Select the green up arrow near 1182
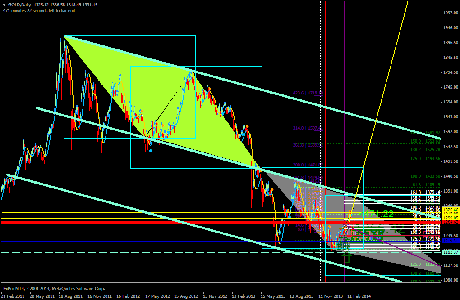Screen dimensions: 460x300 pyautogui.click(x=347, y=256)
